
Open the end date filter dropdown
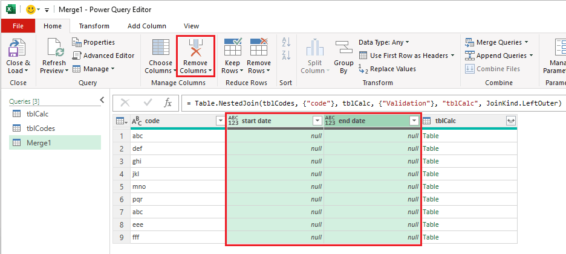point(414,121)
